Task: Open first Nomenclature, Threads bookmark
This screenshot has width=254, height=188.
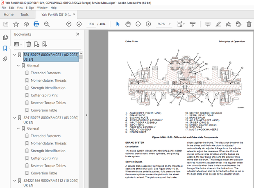Action: coord(49,80)
